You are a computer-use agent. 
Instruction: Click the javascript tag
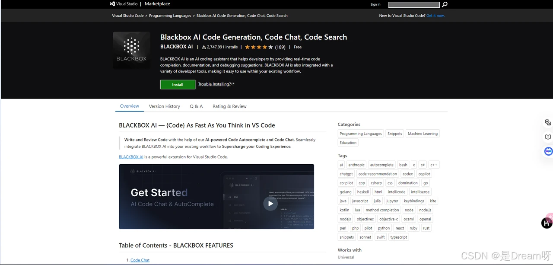(360, 201)
